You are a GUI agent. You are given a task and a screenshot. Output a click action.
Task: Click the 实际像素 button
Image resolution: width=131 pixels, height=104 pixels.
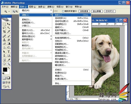click(x=84, y=11)
